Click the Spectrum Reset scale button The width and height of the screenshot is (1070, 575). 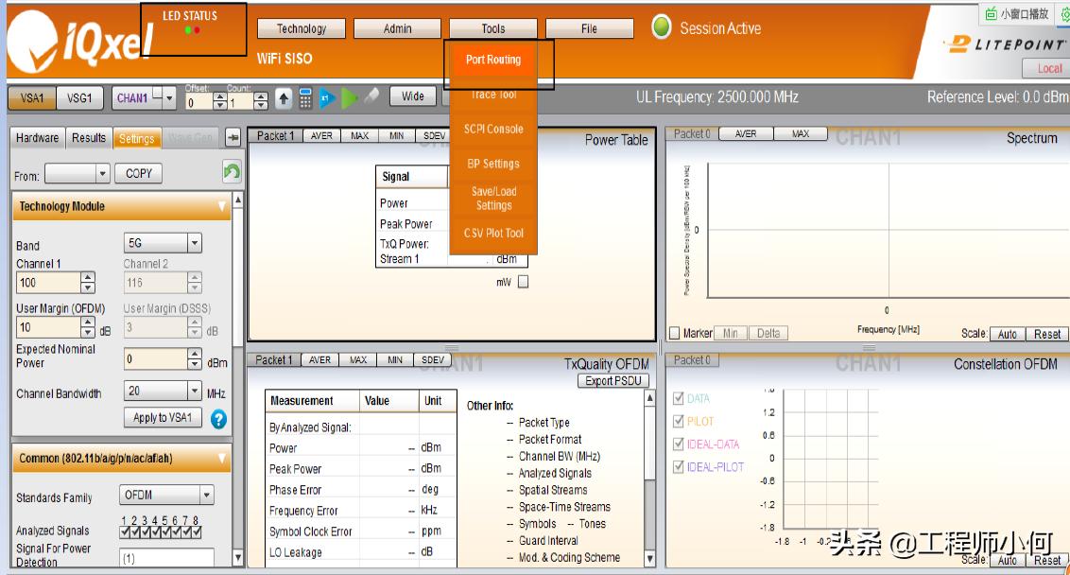pos(1046,334)
